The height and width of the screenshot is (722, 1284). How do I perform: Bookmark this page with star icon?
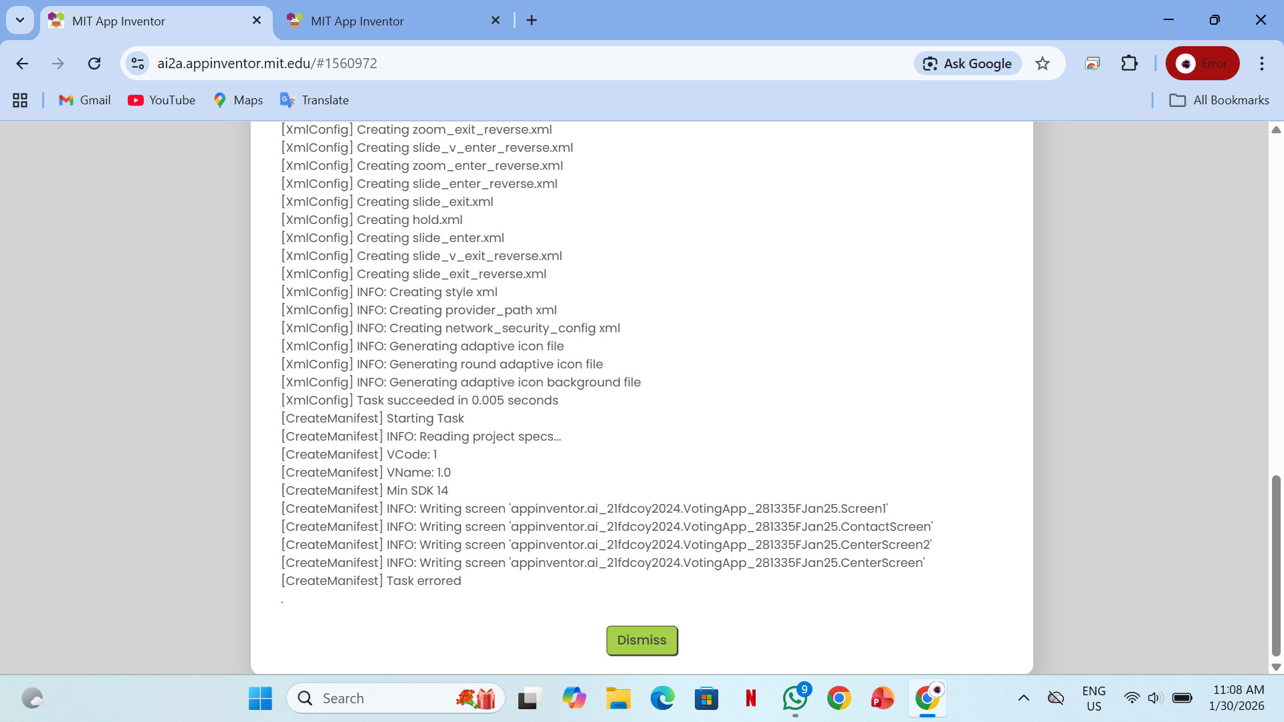click(1042, 64)
